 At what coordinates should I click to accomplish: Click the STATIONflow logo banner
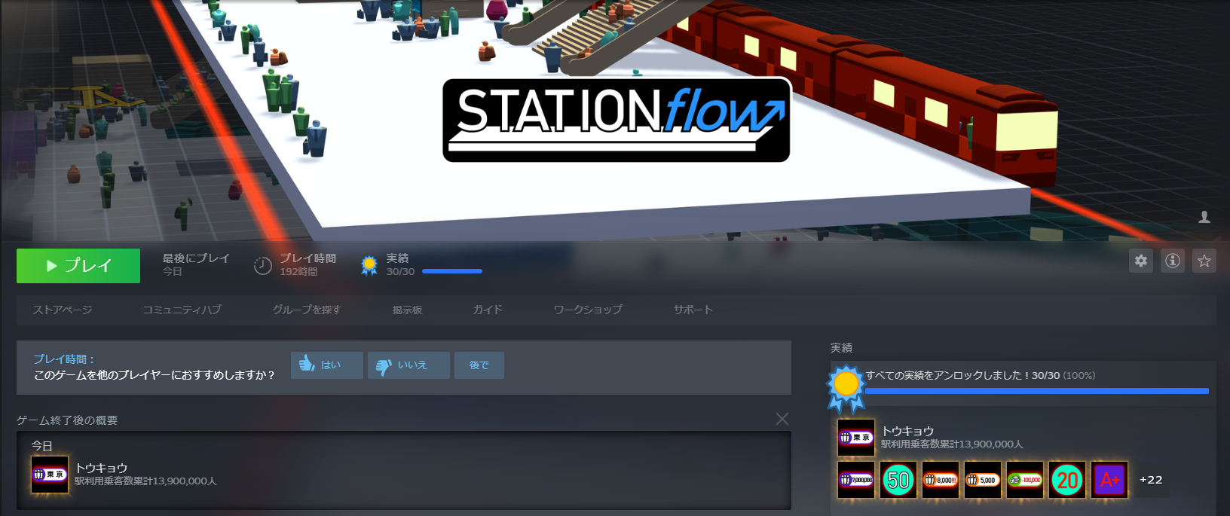(x=617, y=120)
